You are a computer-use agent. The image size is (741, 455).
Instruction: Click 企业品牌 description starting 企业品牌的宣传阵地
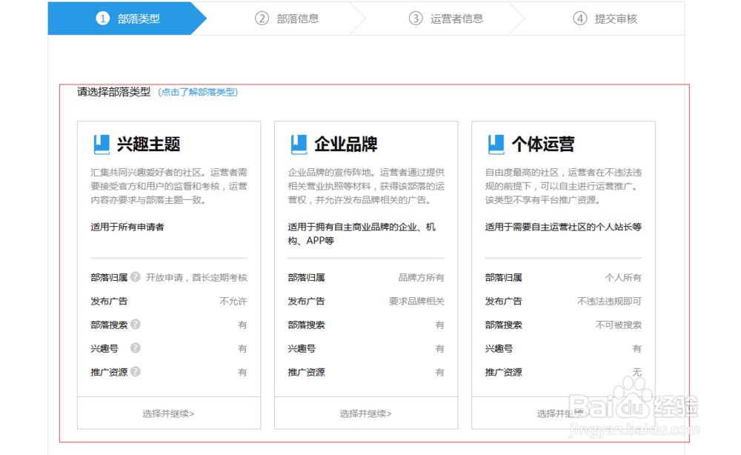pyautogui.click(x=366, y=186)
